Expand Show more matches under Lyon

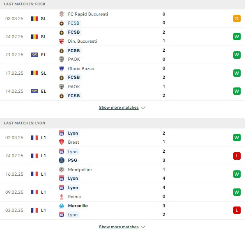pyautogui.click(x=119, y=227)
